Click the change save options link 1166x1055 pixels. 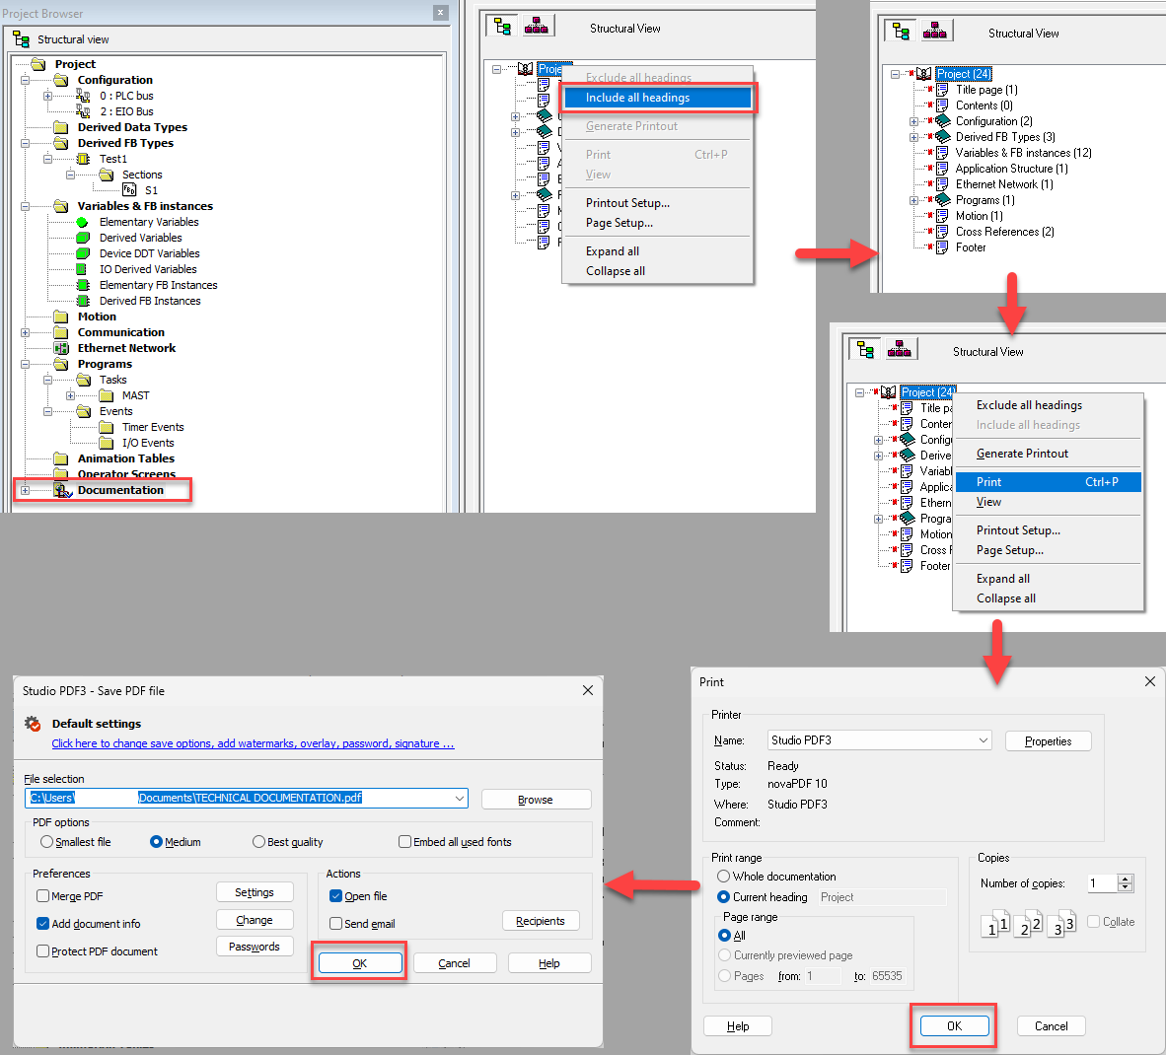(253, 743)
